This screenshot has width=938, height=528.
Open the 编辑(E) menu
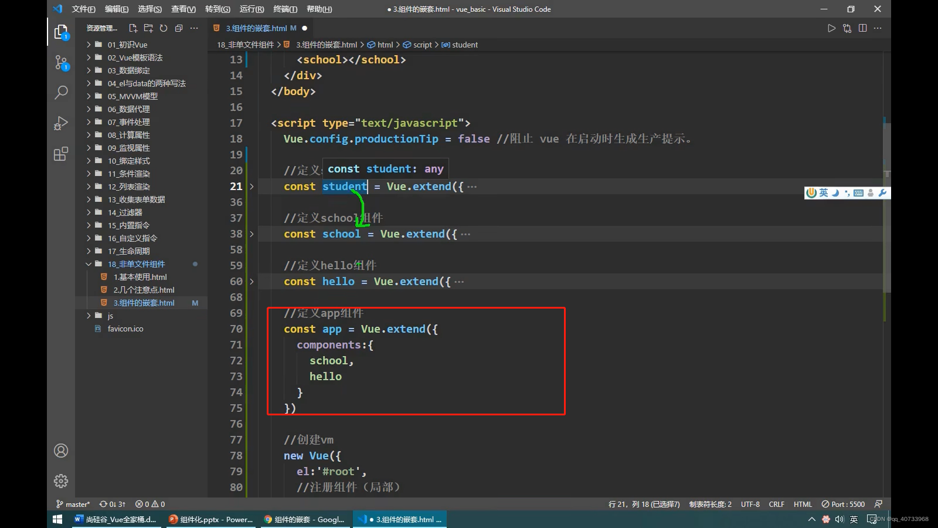pos(117,9)
